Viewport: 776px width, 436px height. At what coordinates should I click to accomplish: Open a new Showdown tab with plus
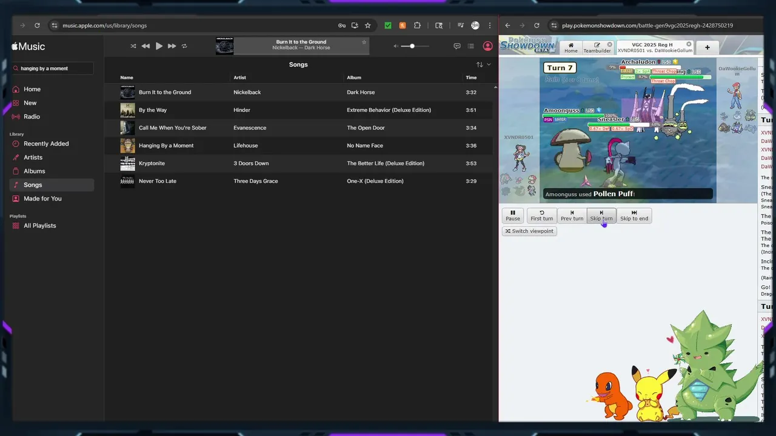pyautogui.click(x=707, y=47)
